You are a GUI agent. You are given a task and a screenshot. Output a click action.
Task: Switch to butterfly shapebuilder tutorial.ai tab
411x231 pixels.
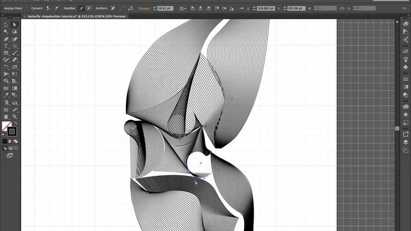click(x=76, y=16)
